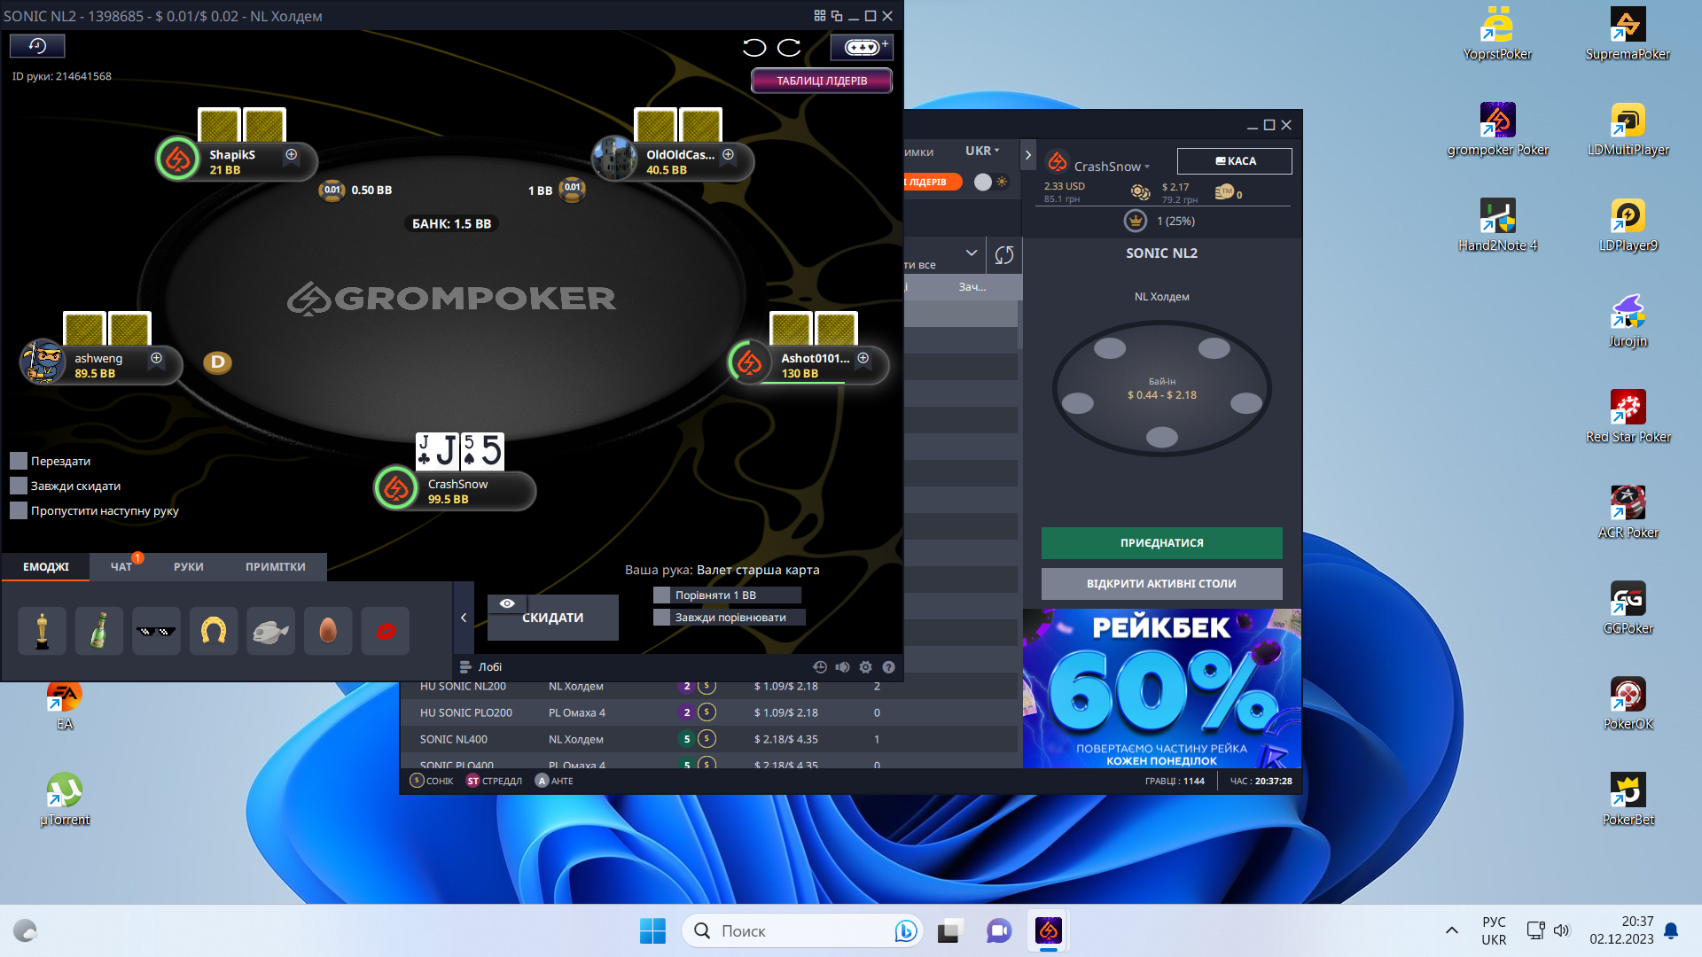Collapse the chat panel with left arrow
This screenshot has height=957, width=1702.
(464, 618)
